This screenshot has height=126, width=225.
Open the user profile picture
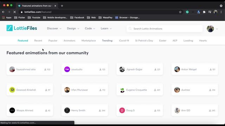coord(210,29)
